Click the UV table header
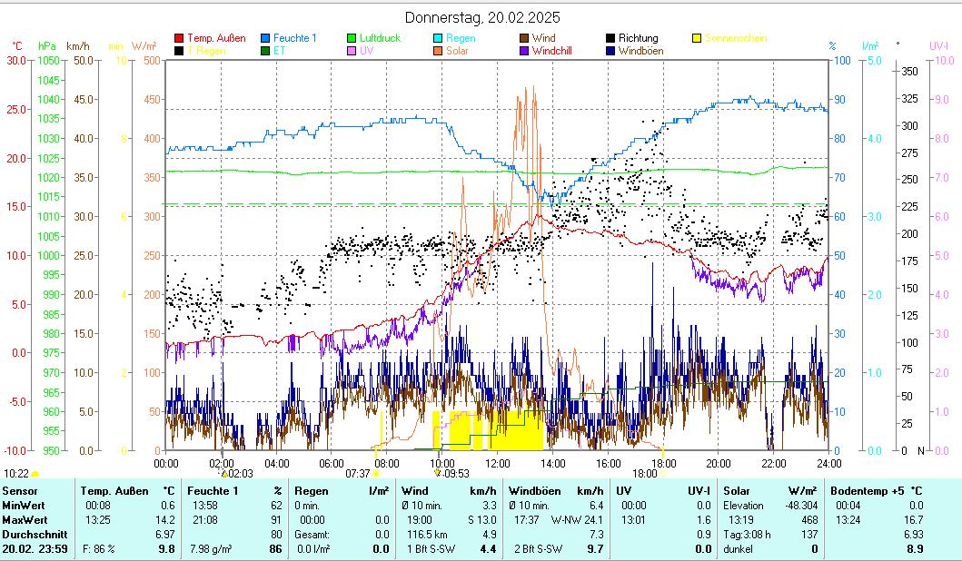Screen dimensions: 962x561 623,491
